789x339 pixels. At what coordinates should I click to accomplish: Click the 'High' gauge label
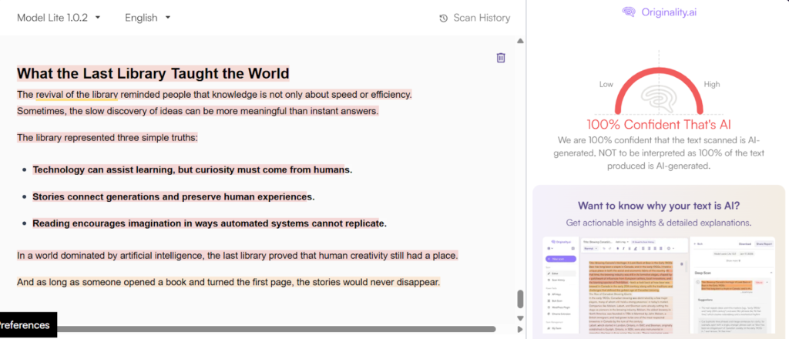[x=712, y=85]
